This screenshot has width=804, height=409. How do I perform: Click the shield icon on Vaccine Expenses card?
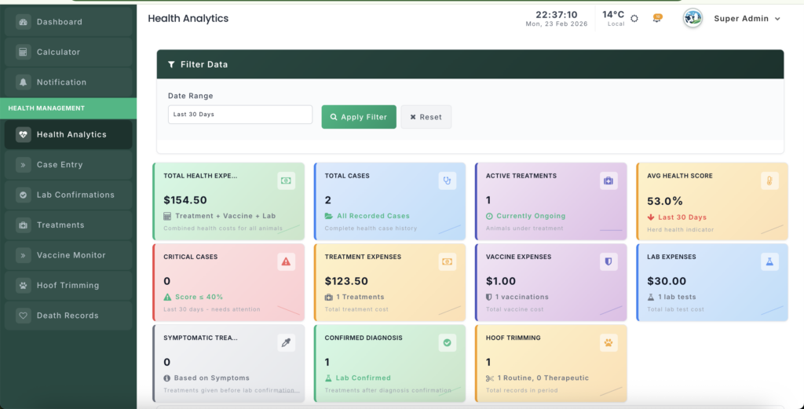click(608, 262)
